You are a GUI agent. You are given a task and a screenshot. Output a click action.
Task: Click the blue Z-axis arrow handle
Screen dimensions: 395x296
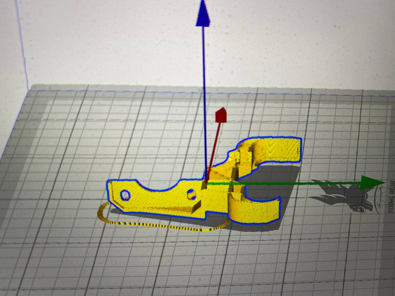(203, 13)
